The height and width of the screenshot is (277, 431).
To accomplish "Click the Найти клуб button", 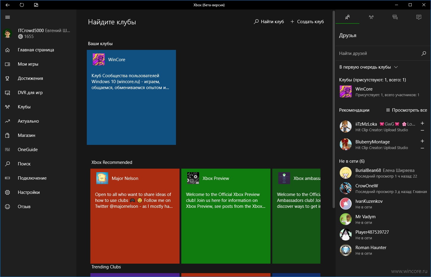I will pos(269,22).
